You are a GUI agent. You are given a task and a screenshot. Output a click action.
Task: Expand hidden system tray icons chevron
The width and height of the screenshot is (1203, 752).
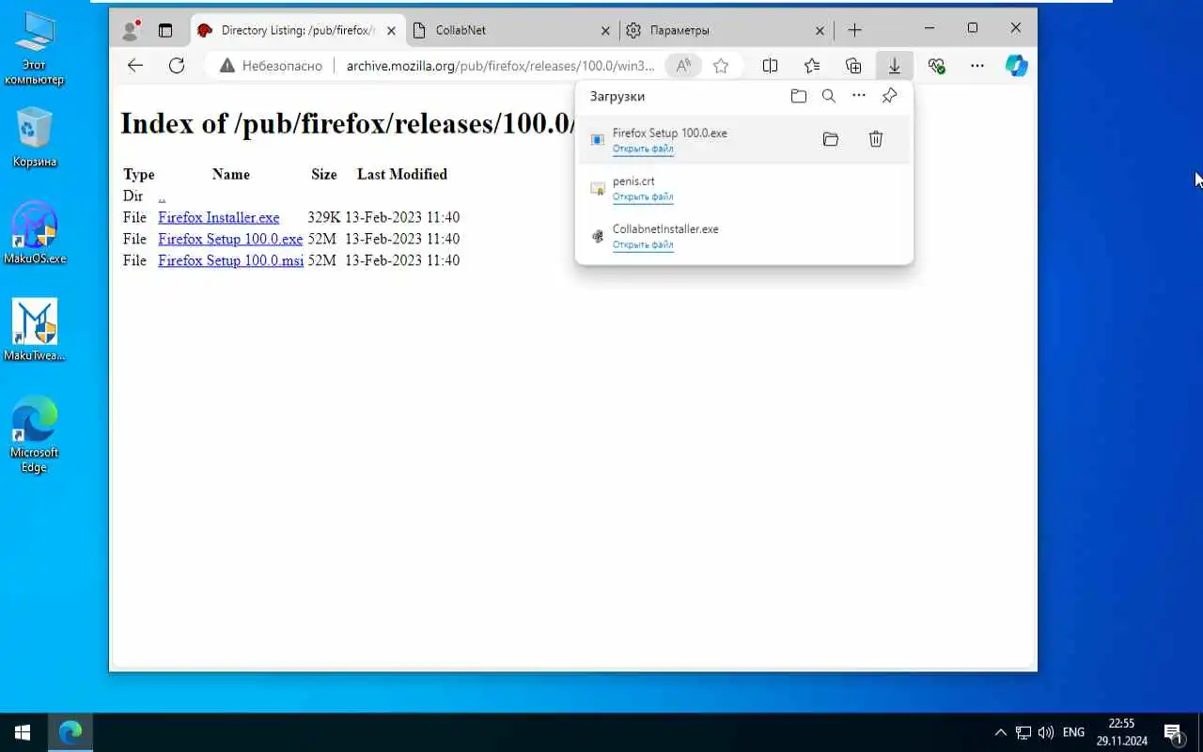[x=1001, y=732]
